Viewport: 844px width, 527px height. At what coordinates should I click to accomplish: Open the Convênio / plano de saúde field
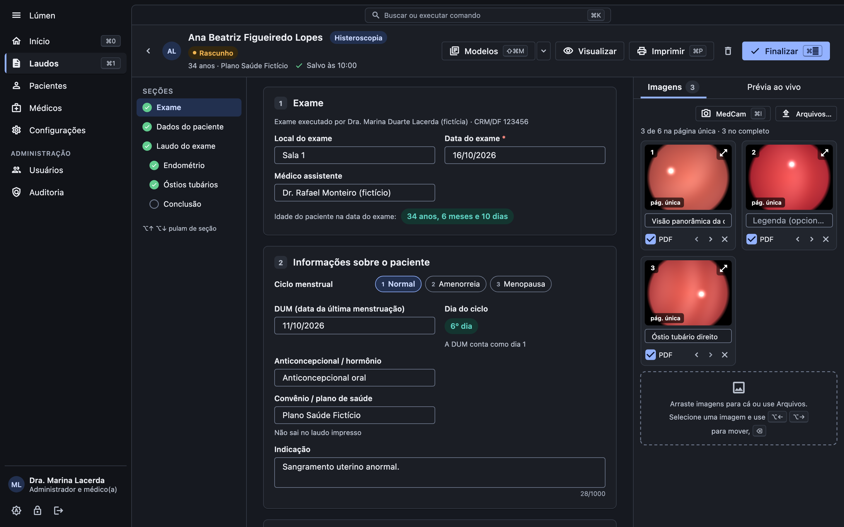tap(354, 415)
